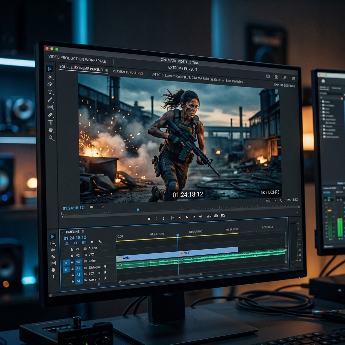Toggle lock on V1 Action track
Image resolution: width=345 pixels, height=345 pixels.
pos(72,249)
